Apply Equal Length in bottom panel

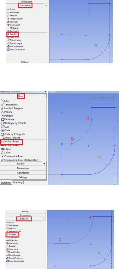pos(13,255)
